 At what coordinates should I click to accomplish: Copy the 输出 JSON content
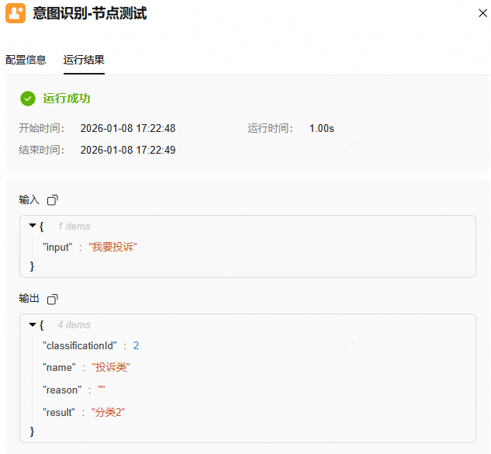coord(52,299)
